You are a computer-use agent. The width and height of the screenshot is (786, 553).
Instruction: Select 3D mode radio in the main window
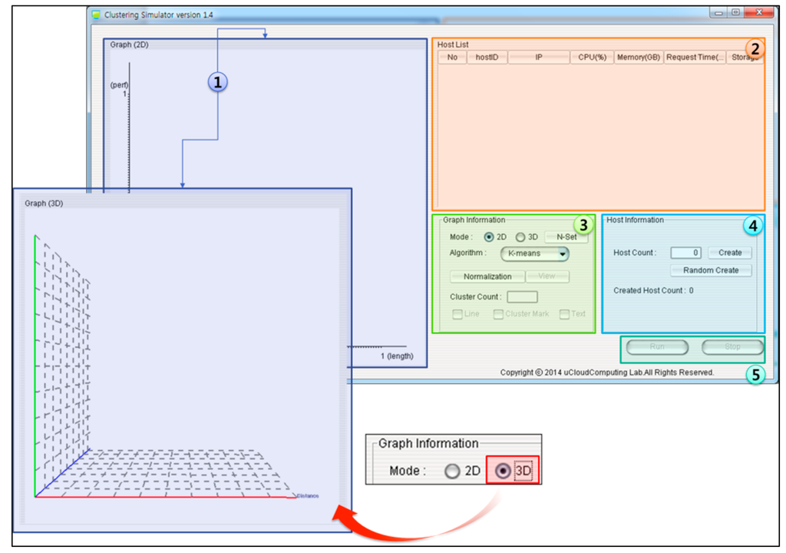520,237
